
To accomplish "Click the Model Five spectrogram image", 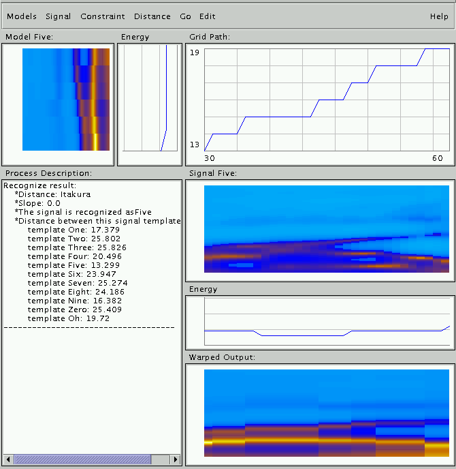I will [65, 100].
